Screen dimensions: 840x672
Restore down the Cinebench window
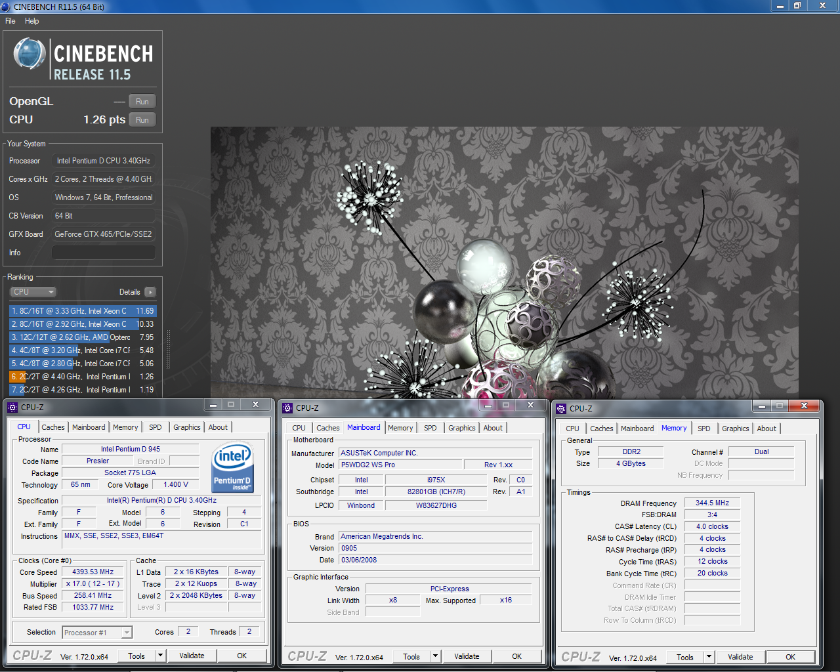pyautogui.click(x=797, y=6)
